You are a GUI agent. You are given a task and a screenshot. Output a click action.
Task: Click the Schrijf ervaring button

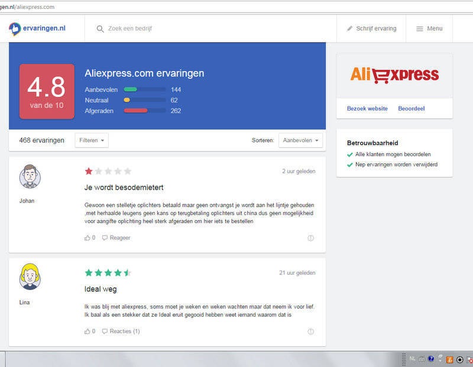(371, 28)
